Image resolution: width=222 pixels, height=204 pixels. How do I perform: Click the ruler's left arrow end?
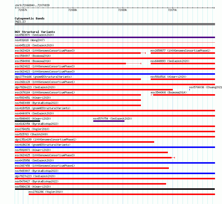[15, 8]
